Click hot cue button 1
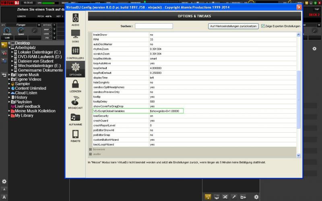Screen dimensions: 322x201 (54, 25)
